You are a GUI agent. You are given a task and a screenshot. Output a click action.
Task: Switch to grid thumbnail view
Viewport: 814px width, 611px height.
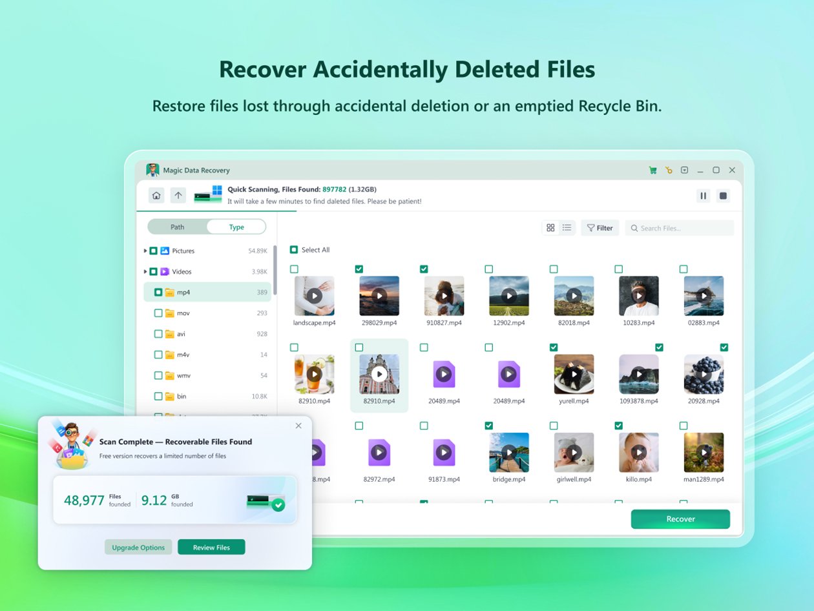tap(550, 228)
